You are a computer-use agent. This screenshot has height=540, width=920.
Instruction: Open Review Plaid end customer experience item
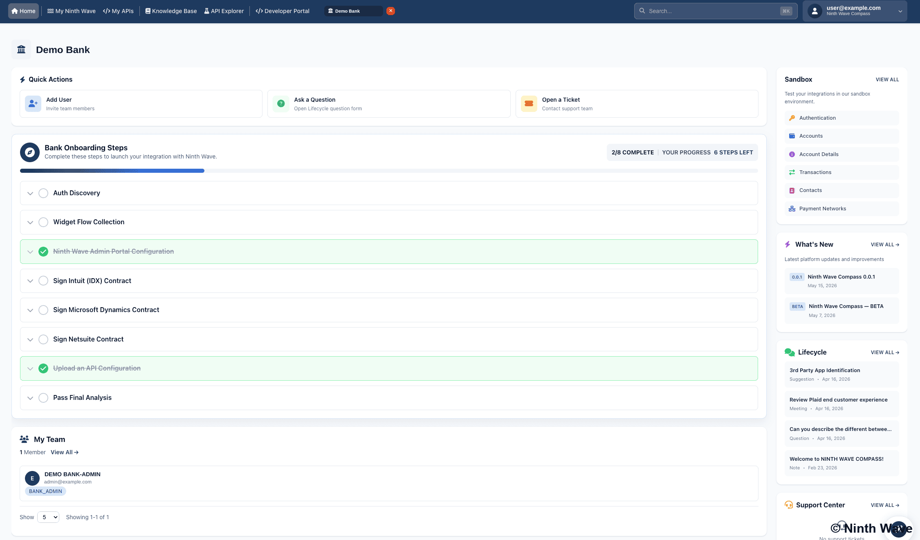click(841, 404)
